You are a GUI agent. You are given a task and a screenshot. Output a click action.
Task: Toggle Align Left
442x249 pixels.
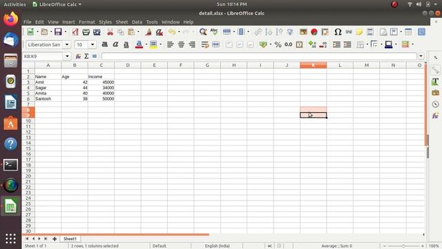[x=170, y=44]
